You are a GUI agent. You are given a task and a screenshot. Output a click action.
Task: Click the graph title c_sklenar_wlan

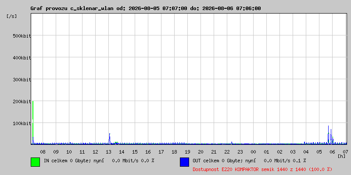tap(146, 8)
